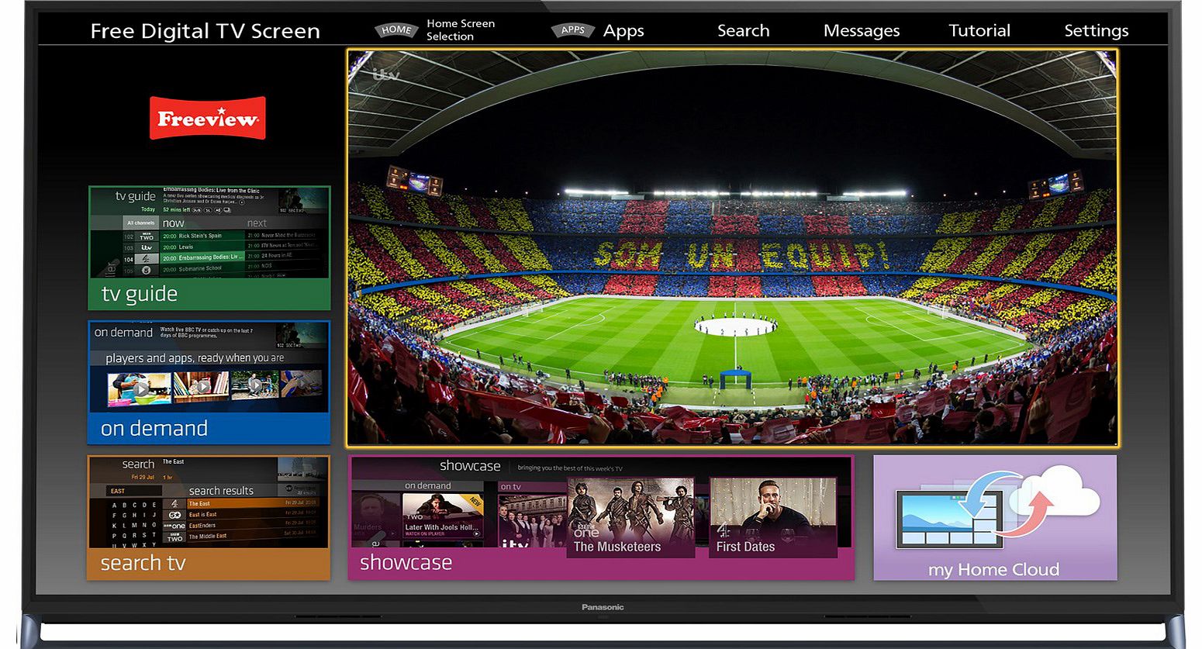1202x649 pixels.
Task: Open the Messages menu item
Action: [x=861, y=31]
